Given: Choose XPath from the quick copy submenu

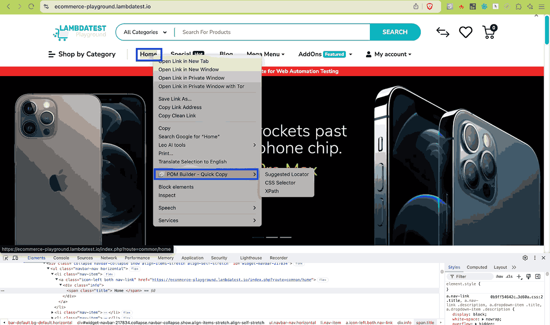Looking at the screenshot, I should click(x=272, y=191).
